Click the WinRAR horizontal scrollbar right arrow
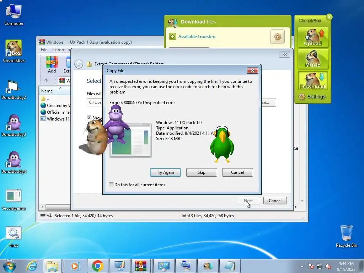364x273 pixels. [296, 207]
